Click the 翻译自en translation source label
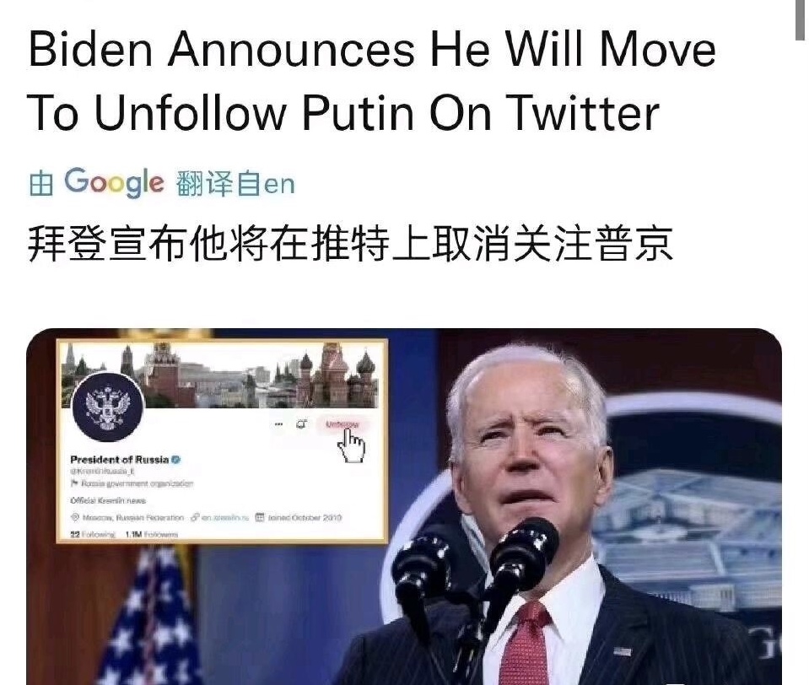 point(235,184)
